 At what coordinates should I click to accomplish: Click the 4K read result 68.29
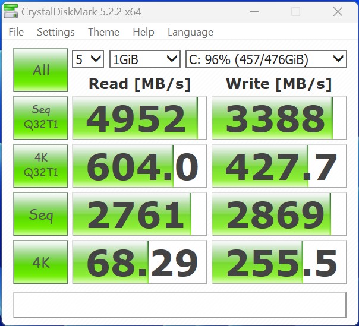pyautogui.click(x=140, y=262)
